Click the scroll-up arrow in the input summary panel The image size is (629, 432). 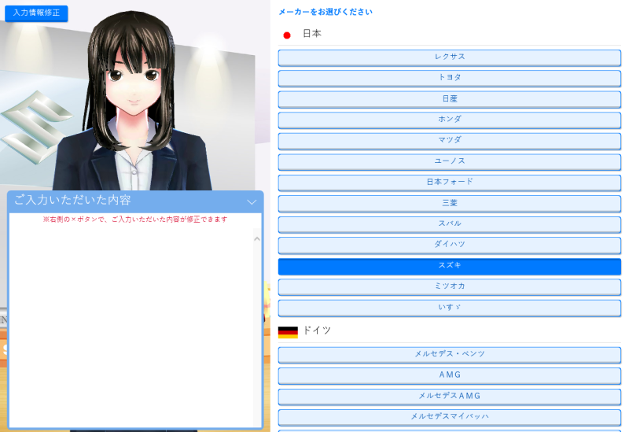pyautogui.click(x=257, y=239)
